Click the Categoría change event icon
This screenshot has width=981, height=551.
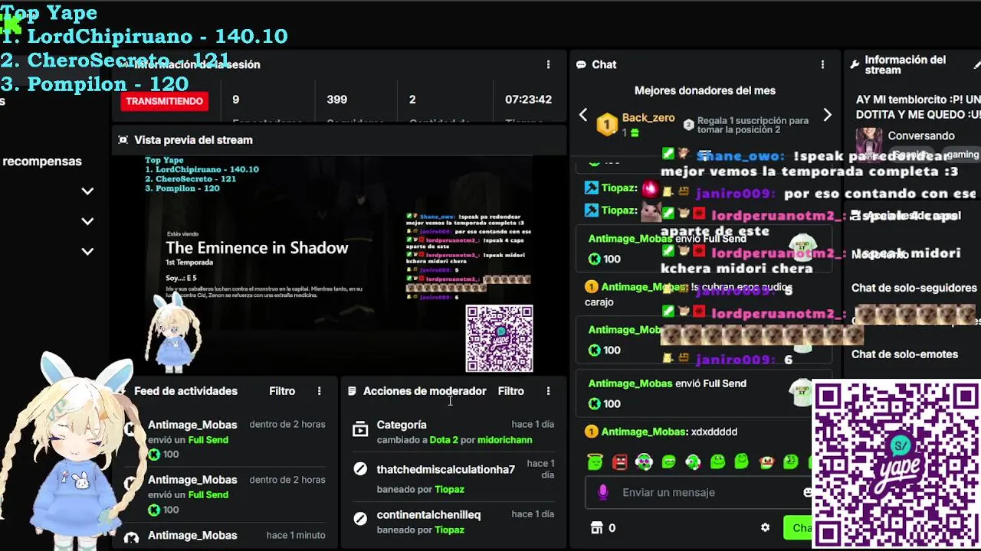tap(360, 431)
